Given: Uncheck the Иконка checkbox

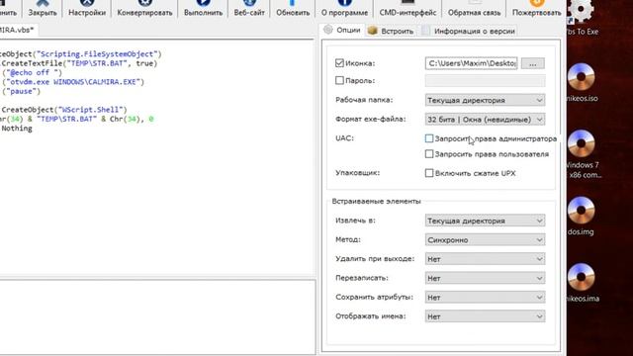Looking at the screenshot, I should click(x=339, y=63).
